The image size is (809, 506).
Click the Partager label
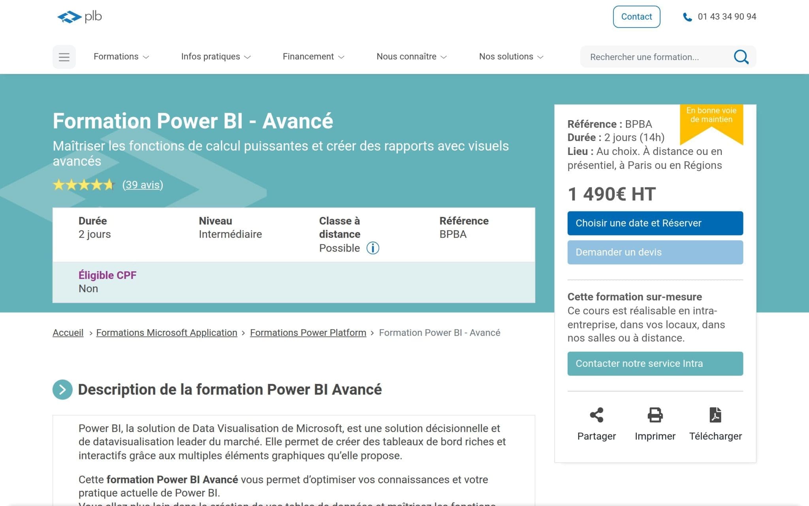[x=596, y=436]
